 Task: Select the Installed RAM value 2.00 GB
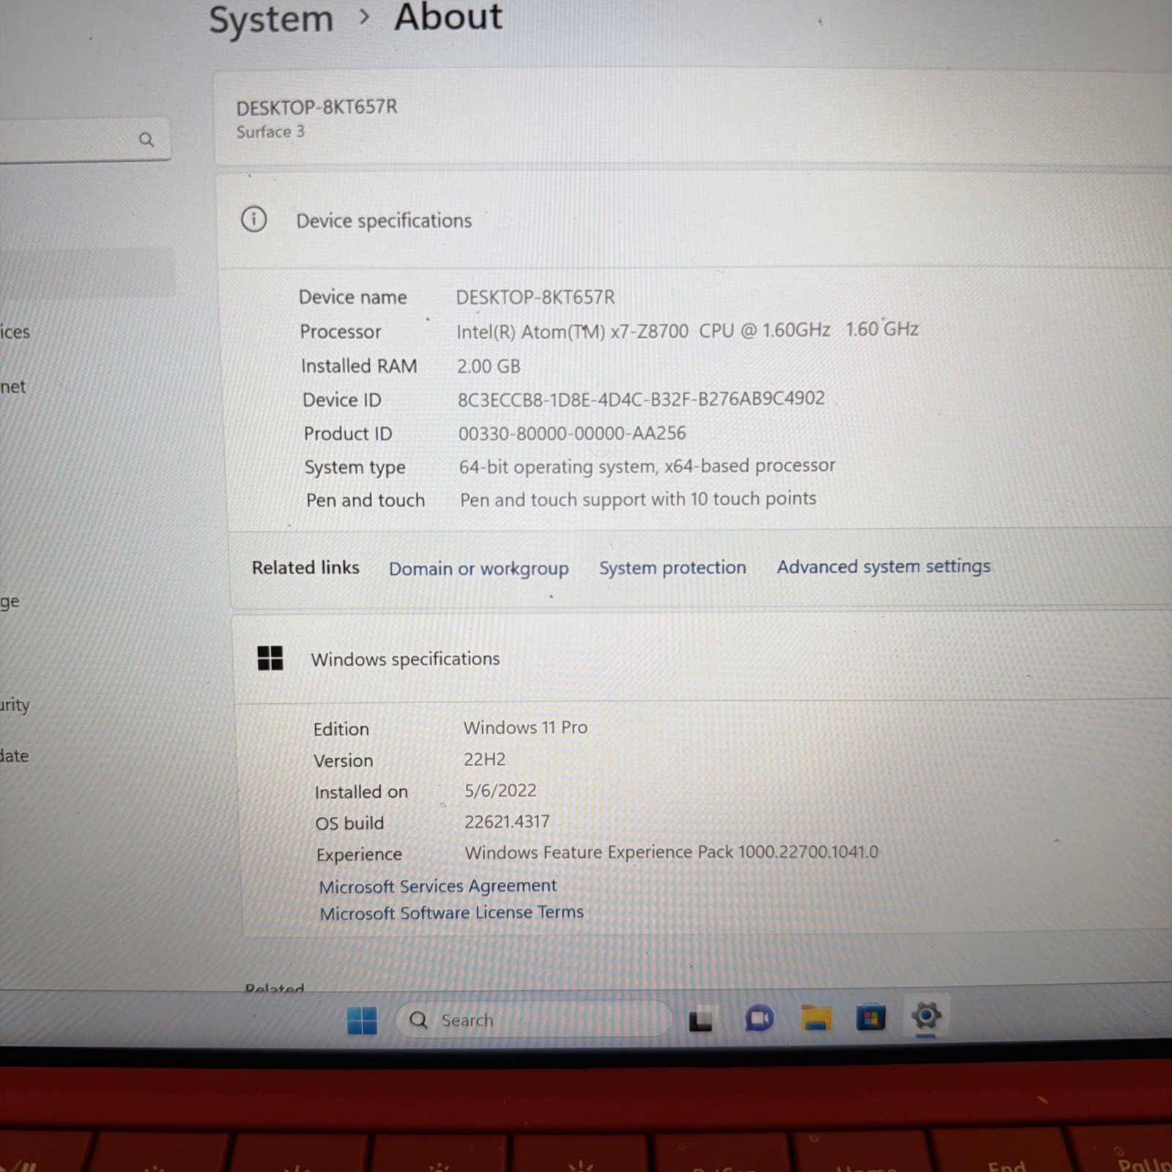click(x=489, y=366)
